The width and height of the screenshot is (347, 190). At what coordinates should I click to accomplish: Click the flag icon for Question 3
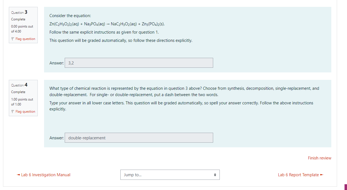coord(13,39)
